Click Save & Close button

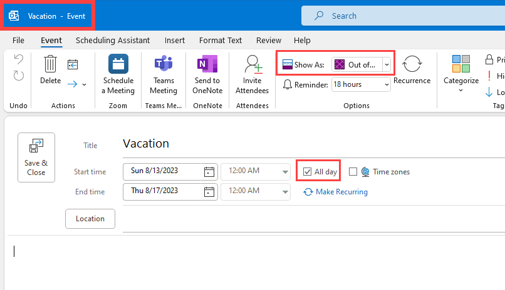click(x=36, y=157)
